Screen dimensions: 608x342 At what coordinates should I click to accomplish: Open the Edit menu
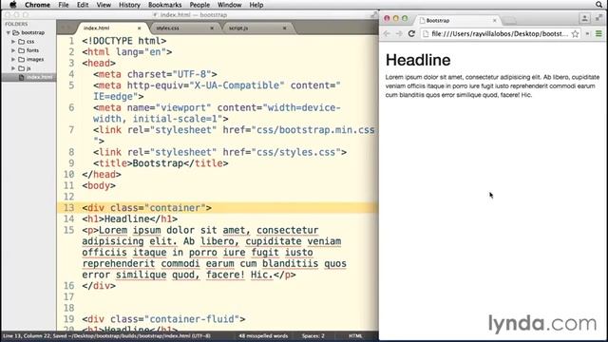point(83,5)
